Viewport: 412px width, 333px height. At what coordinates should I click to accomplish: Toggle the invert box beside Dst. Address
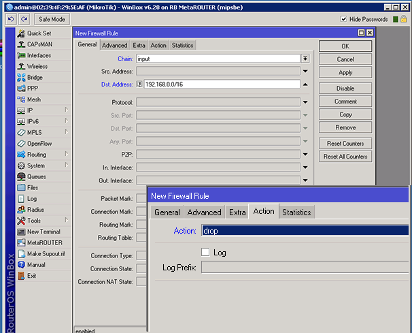click(139, 84)
